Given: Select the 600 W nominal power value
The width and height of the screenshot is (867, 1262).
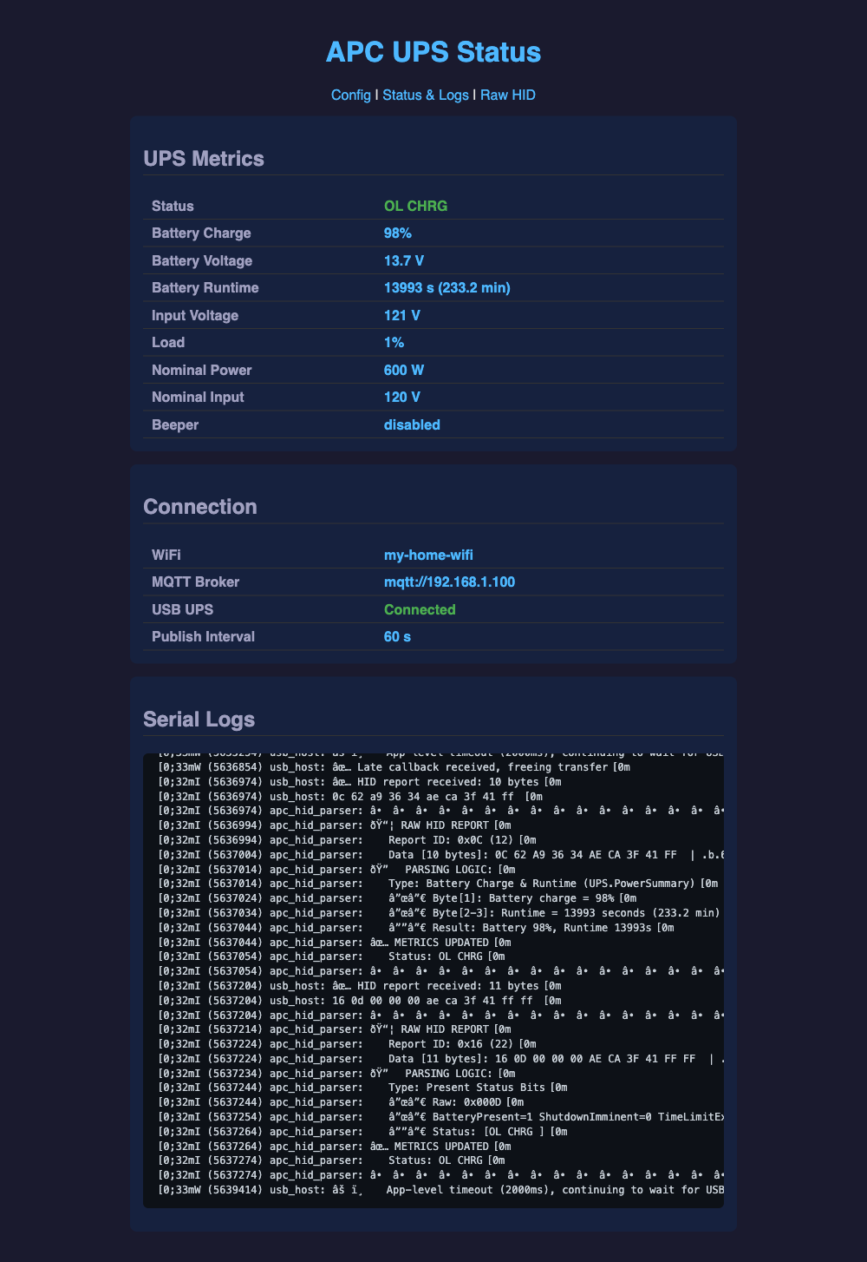Looking at the screenshot, I should (404, 370).
